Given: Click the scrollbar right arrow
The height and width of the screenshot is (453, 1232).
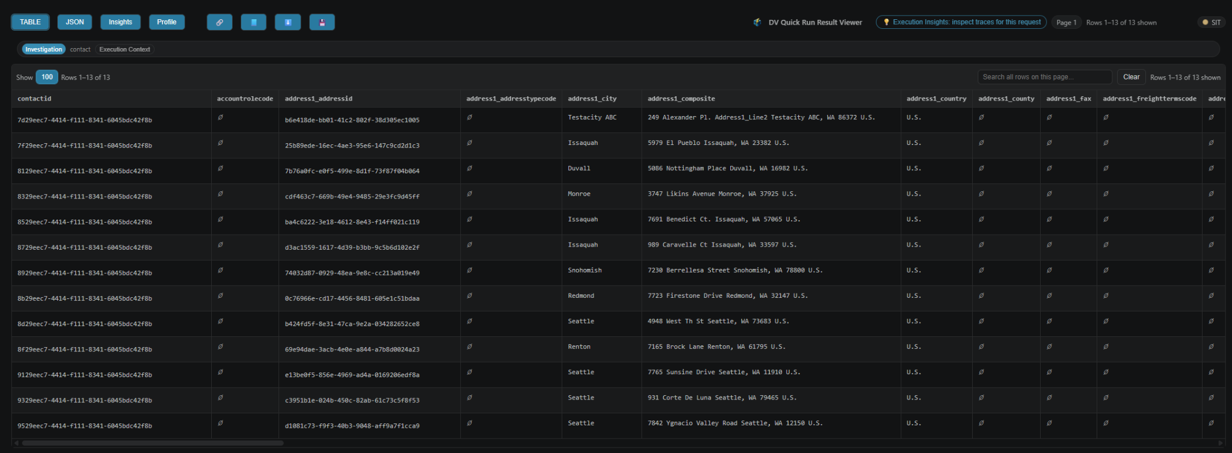Looking at the screenshot, I should (1221, 443).
